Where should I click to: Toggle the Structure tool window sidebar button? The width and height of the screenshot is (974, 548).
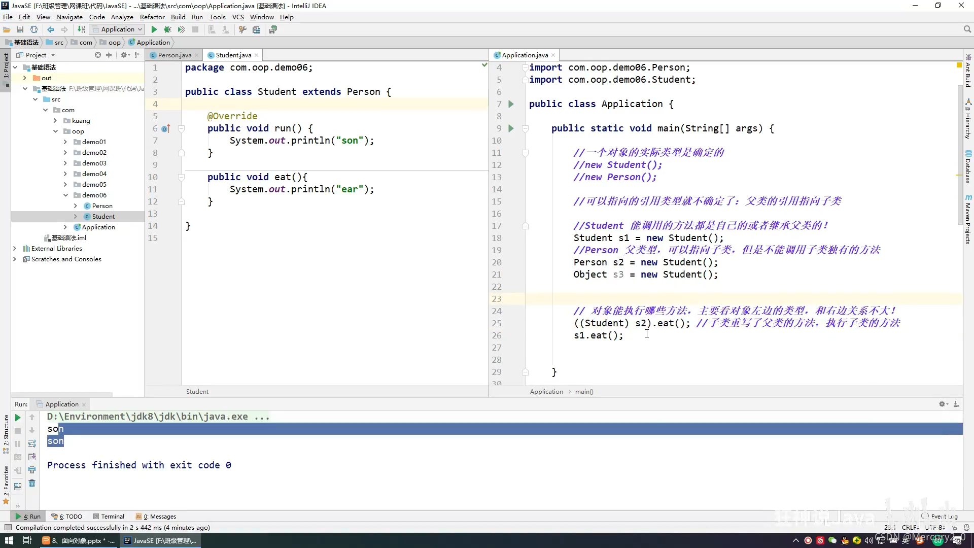pos(6,433)
